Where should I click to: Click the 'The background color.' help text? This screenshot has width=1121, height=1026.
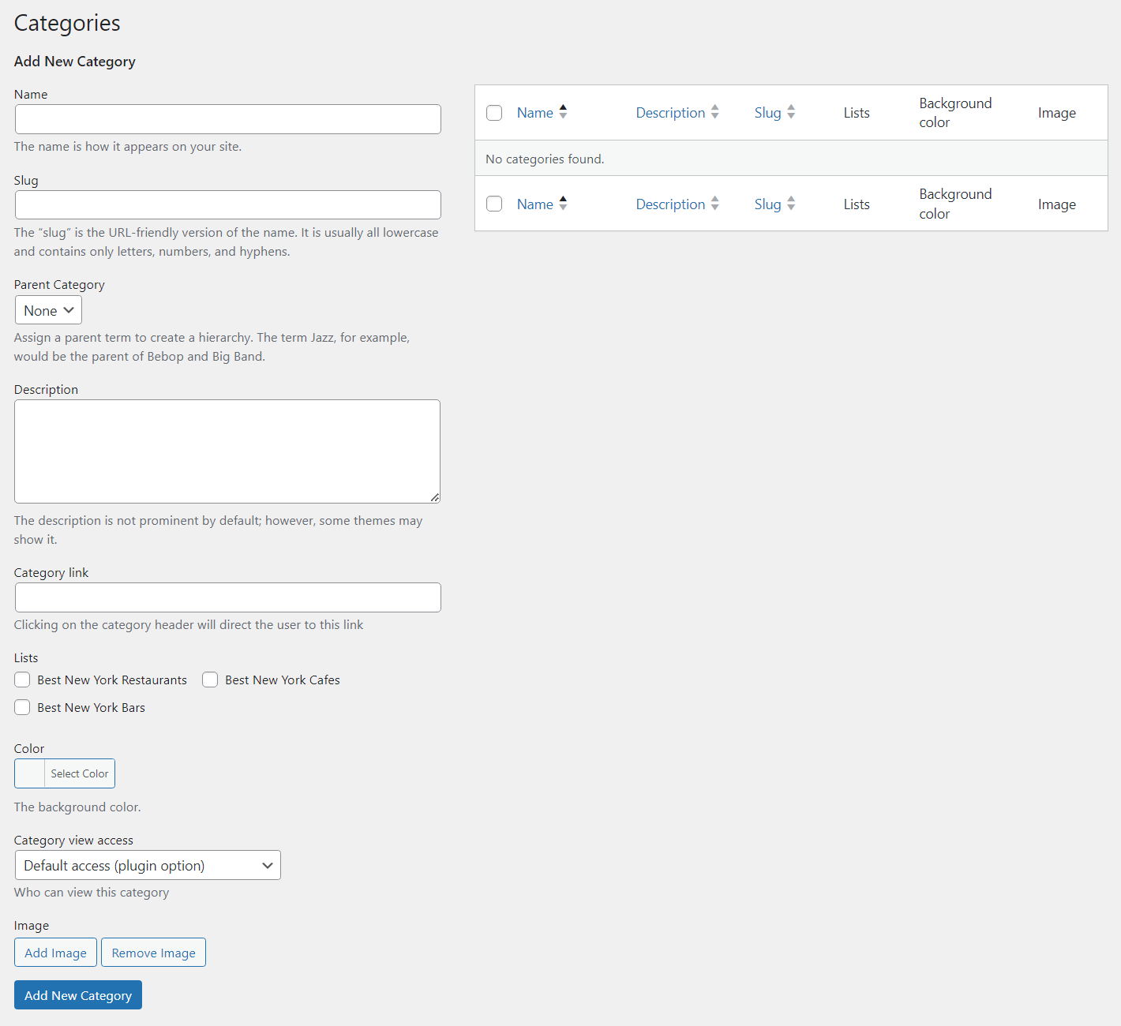point(77,807)
